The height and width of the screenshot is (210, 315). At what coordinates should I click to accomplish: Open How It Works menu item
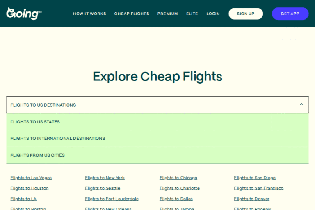pyautogui.click(x=89, y=14)
